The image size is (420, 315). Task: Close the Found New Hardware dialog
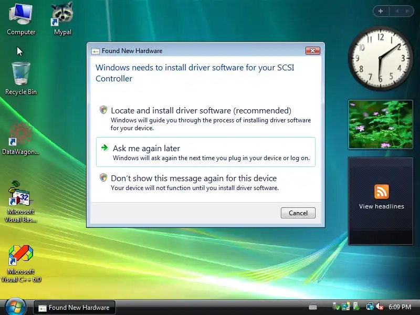click(312, 50)
